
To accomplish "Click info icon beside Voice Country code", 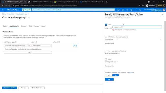I will (115, 62).
